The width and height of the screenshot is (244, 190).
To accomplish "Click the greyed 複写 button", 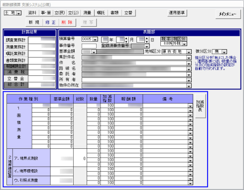I will point(88,22).
